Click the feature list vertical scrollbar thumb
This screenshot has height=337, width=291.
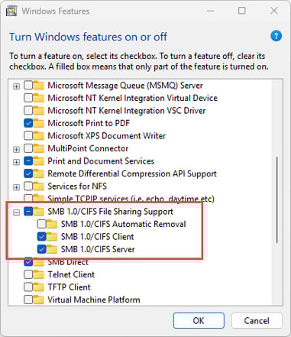(276, 200)
